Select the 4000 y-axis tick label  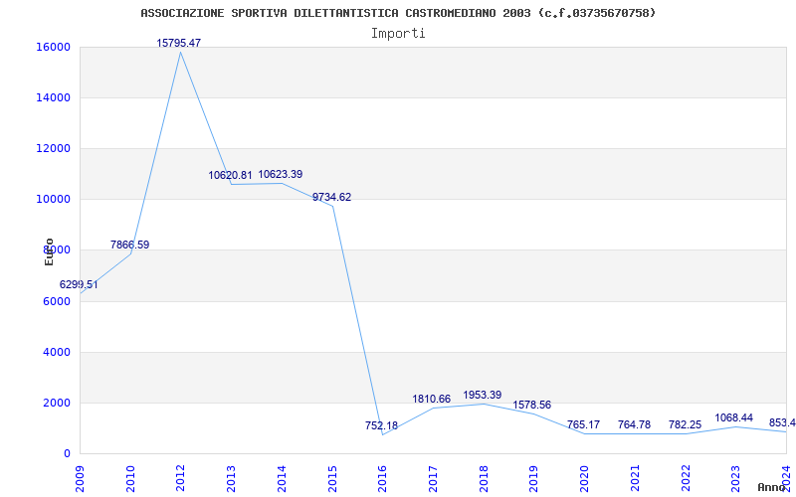tap(56, 352)
